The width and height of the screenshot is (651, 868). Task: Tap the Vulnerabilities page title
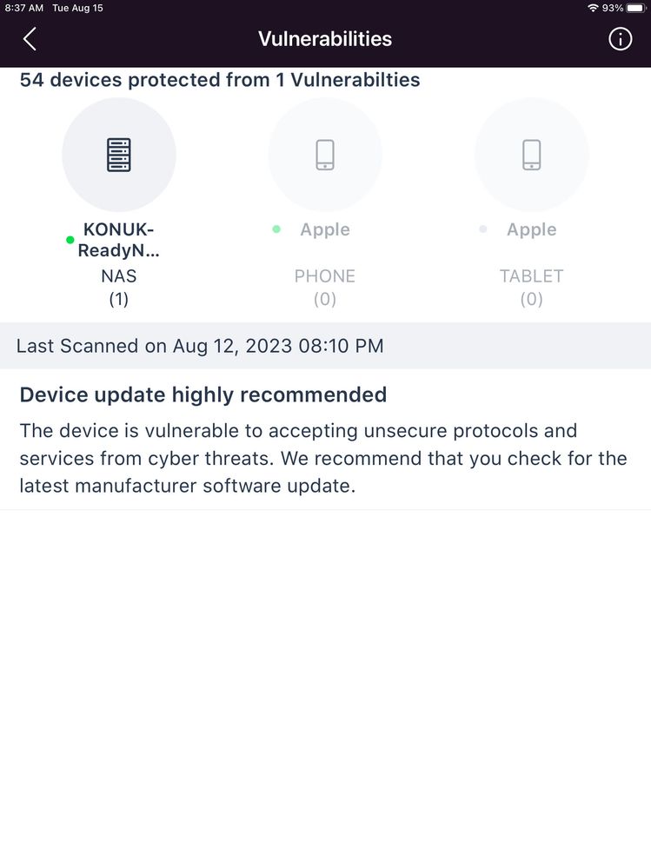(x=325, y=39)
